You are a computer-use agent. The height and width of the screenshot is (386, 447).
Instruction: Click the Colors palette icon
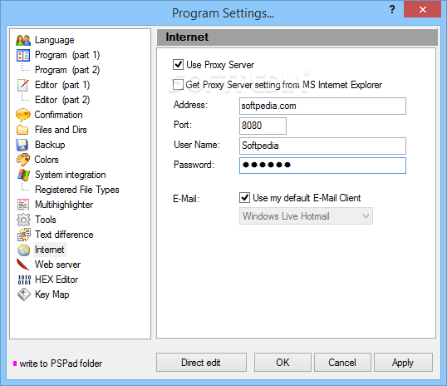coord(23,160)
